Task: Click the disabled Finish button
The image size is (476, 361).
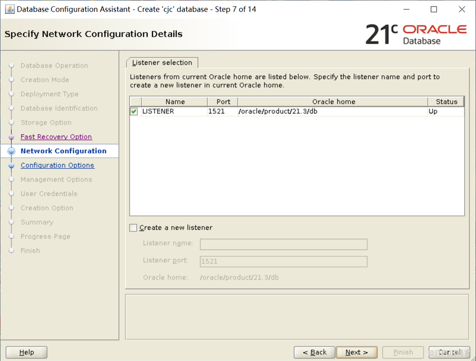Action: tap(403, 352)
